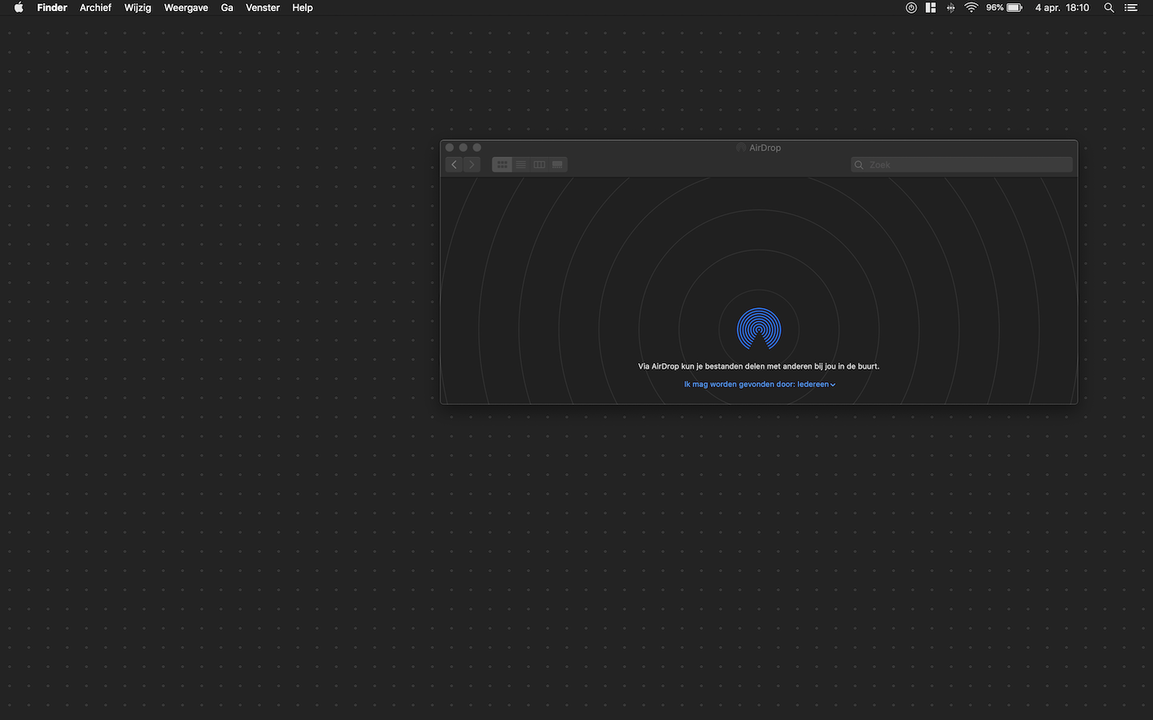Open the Help menu

(x=302, y=7)
